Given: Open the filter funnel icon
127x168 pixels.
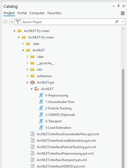Looking at the screenshot, I should pyautogui.click(x=18, y=22).
